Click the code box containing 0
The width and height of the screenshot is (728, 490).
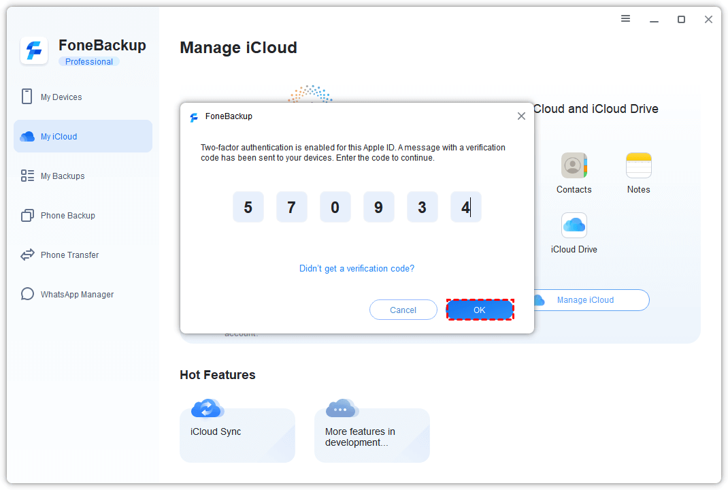click(x=335, y=207)
